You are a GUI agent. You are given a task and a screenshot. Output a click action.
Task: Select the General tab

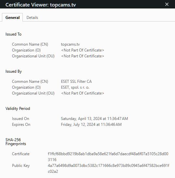point(12,18)
